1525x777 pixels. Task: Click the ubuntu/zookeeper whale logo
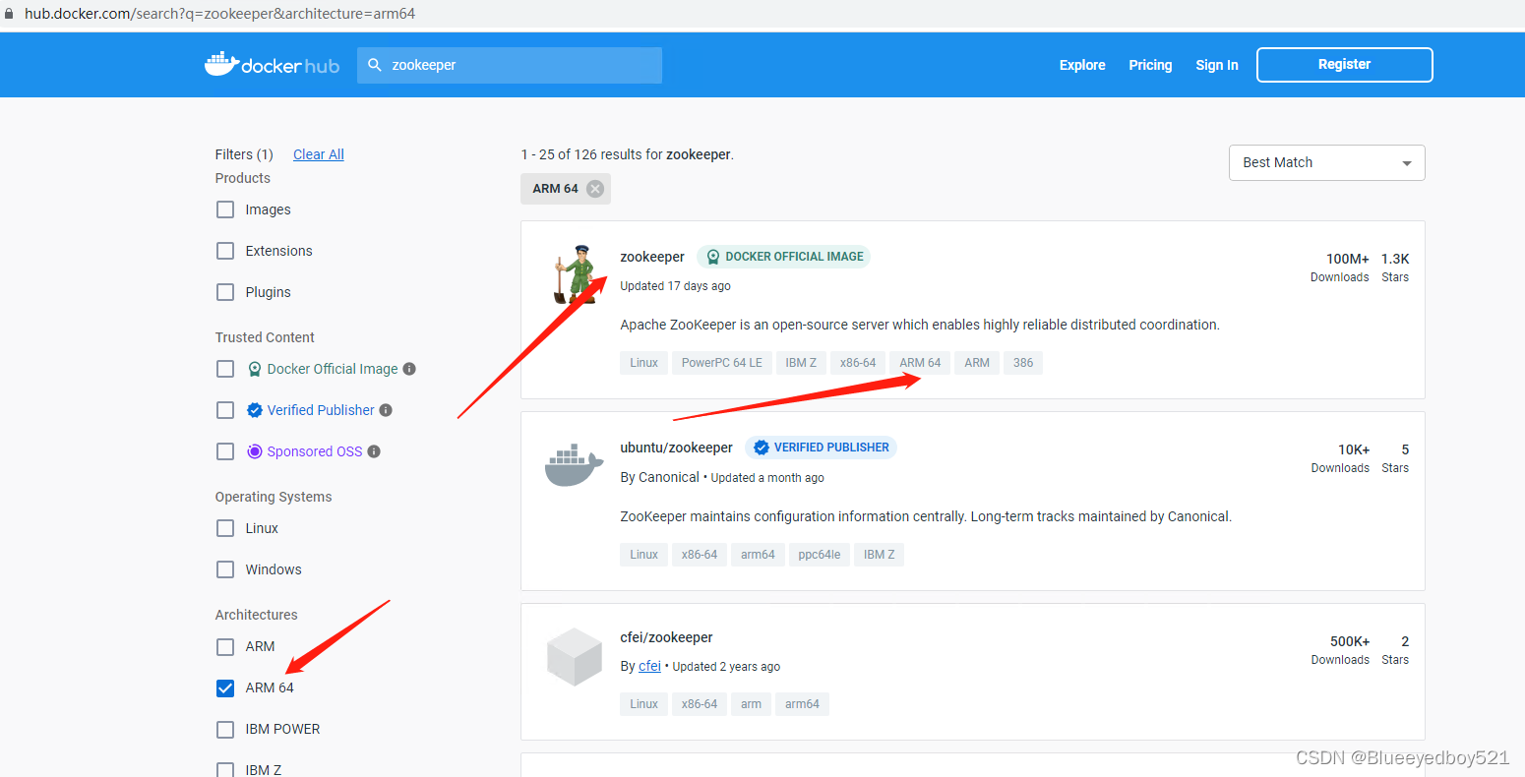(574, 465)
